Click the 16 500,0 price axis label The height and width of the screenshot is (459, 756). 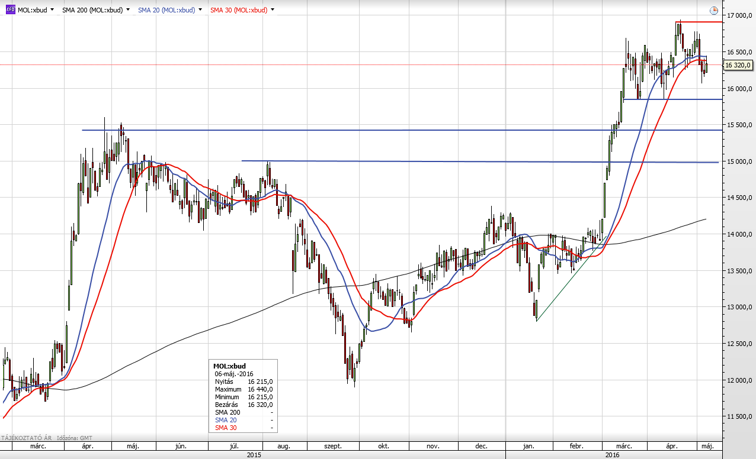(x=738, y=52)
